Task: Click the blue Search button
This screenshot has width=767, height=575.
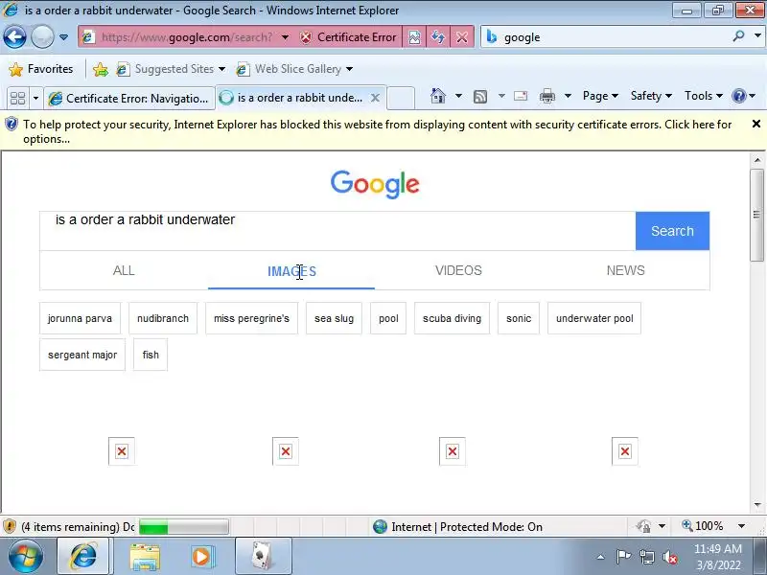Action: point(673,231)
